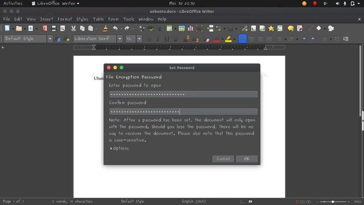Click the clock in top bar
Viewport: 364px width, 205px height.
point(182,3)
